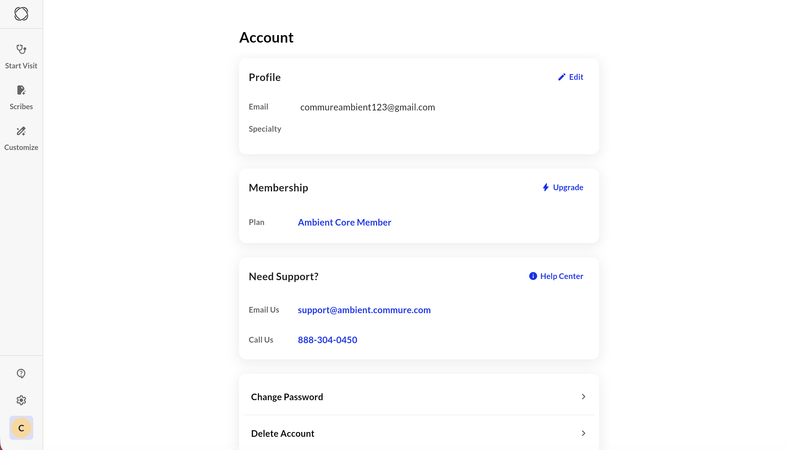Screen dimensions: 789x450
Task: Expand the Change Password chevron
Action: (x=583, y=397)
